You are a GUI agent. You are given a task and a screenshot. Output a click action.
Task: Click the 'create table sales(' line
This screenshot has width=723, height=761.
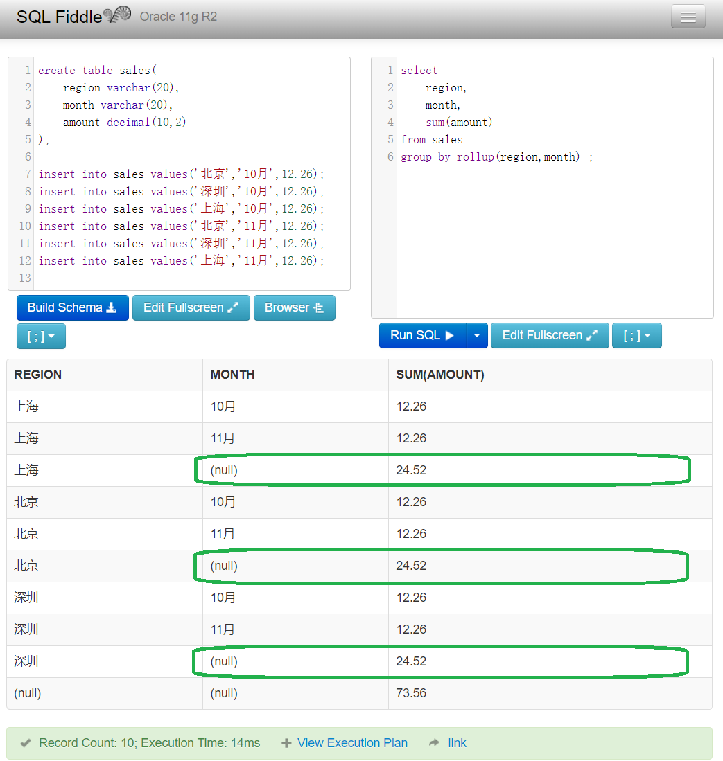[x=97, y=71]
